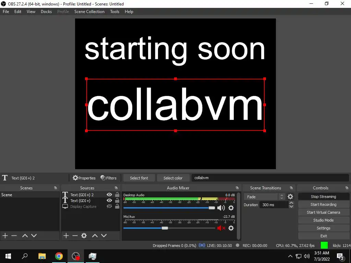The width and height of the screenshot is (351, 263).
Task: Open Properties for selected text source
Action: [x=84, y=178]
